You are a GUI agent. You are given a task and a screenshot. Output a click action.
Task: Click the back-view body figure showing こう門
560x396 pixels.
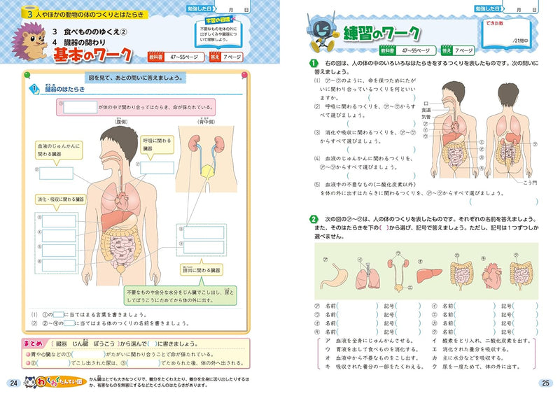(509, 130)
